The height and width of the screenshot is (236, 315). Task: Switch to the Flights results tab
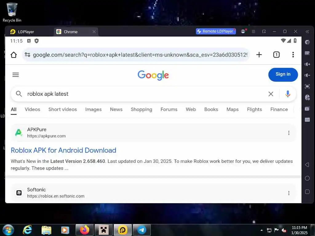coord(254,109)
